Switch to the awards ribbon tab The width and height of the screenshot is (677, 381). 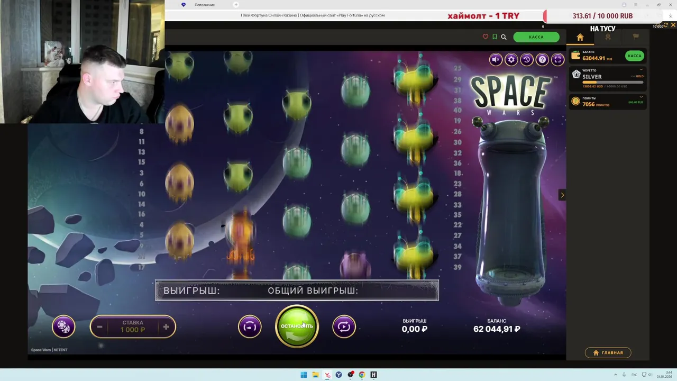click(x=608, y=37)
